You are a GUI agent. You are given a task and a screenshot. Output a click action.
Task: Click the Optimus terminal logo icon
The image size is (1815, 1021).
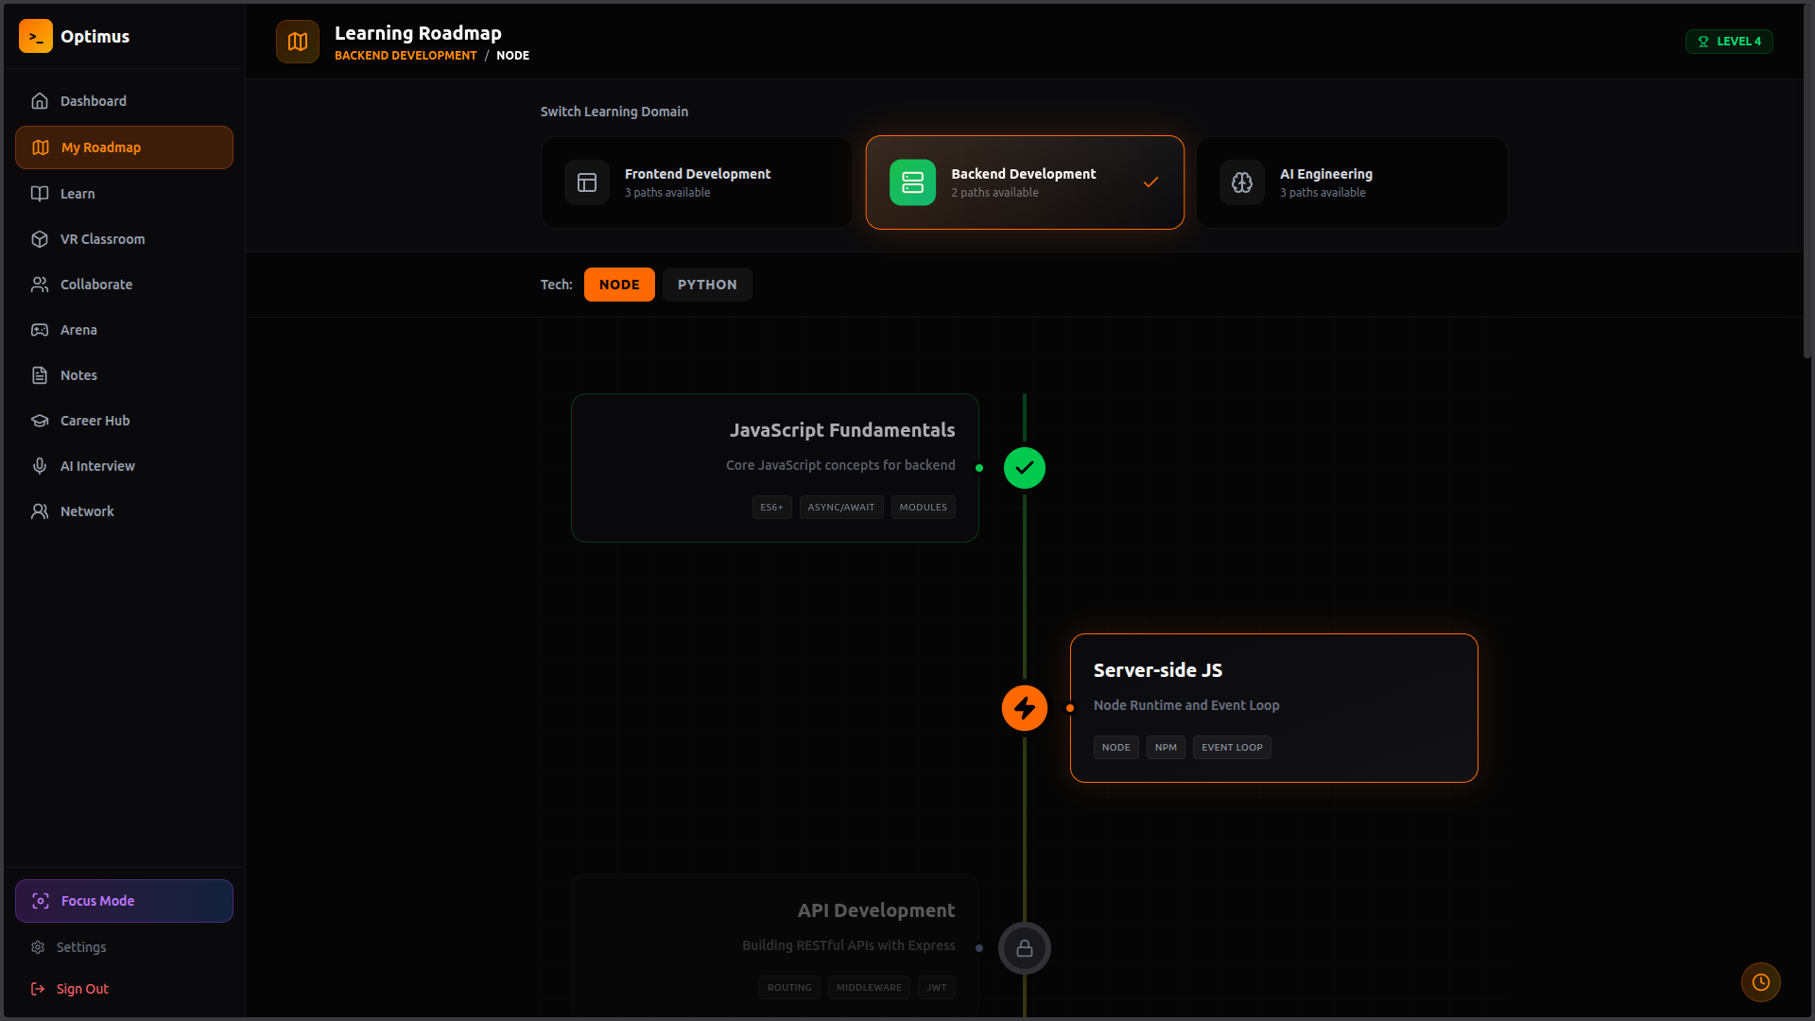[36, 37]
